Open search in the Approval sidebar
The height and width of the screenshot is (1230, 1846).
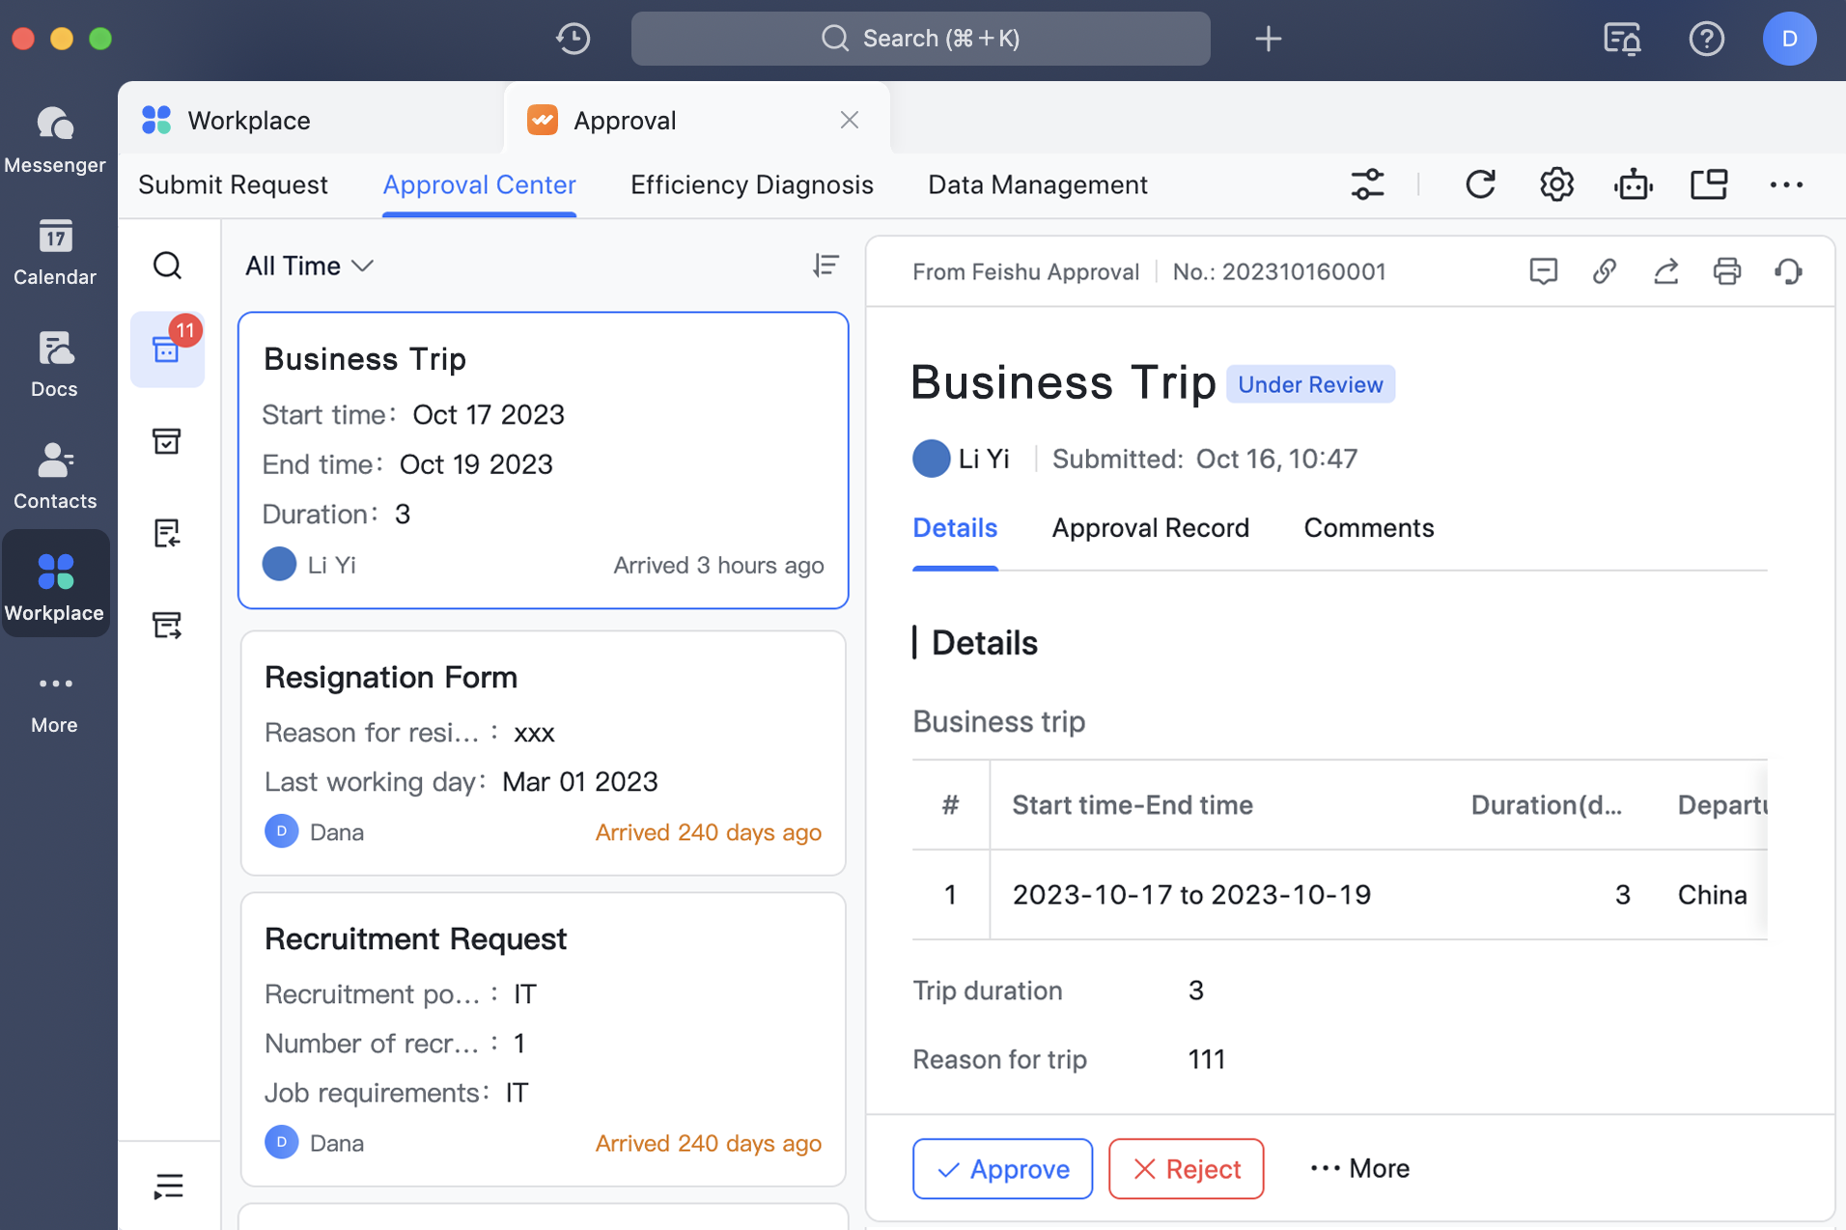pos(168,265)
